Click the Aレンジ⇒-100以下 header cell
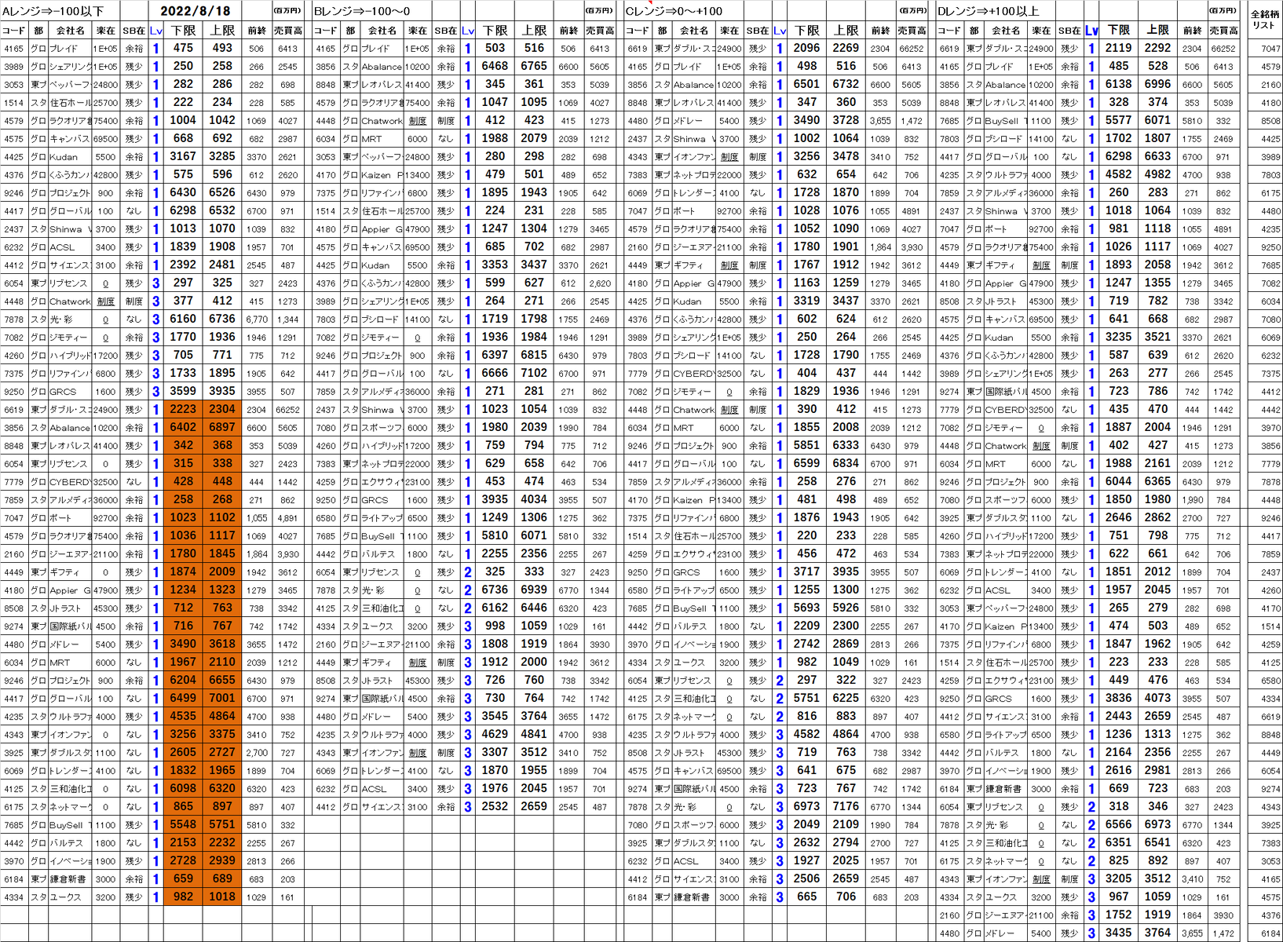 pyautogui.click(x=53, y=11)
